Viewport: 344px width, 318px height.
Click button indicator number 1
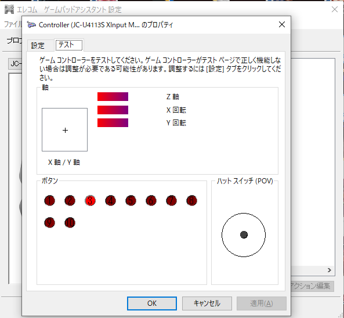coord(49,200)
